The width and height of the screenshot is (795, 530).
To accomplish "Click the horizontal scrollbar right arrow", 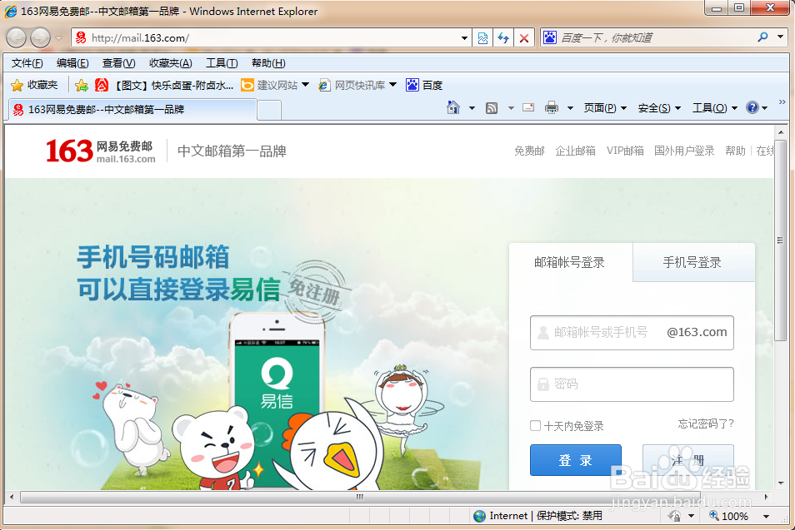I will (x=766, y=497).
